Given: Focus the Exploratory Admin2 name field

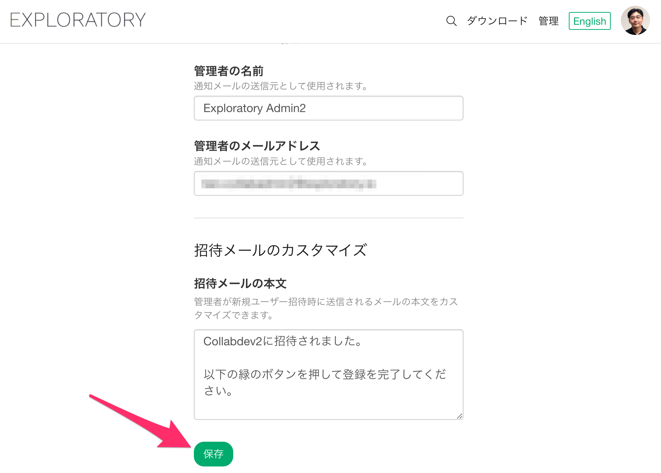Looking at the screenshot, I should click(328, 108).
